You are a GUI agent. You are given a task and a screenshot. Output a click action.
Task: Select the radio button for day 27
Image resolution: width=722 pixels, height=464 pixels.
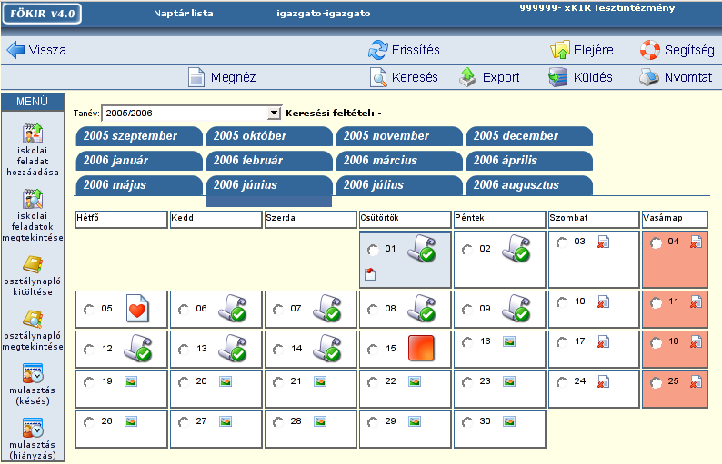click(x=184, y=421)
